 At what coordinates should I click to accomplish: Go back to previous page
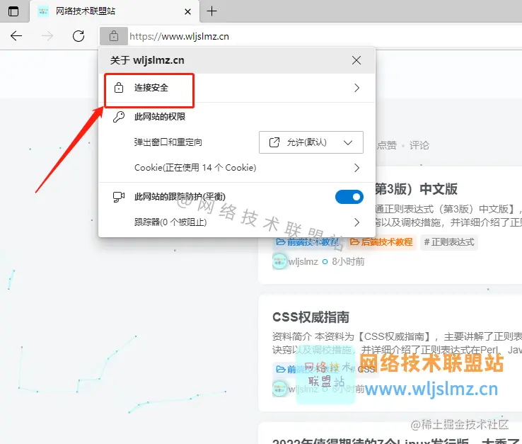coord(16,36)
